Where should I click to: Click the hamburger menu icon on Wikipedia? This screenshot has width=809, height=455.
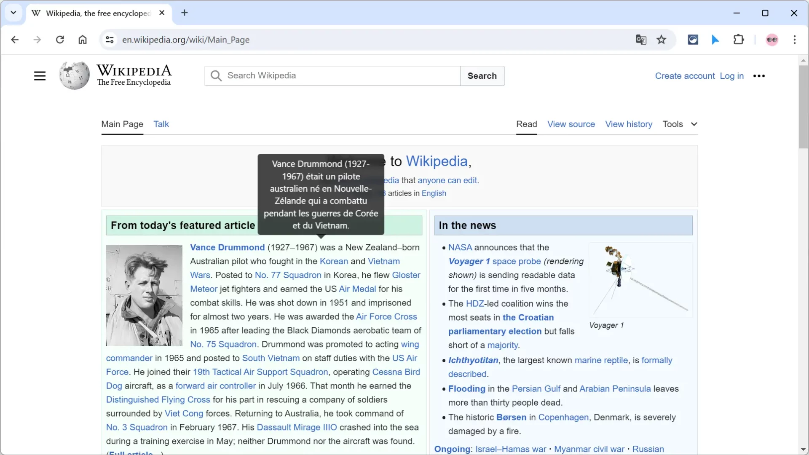(x=40, y=75)
